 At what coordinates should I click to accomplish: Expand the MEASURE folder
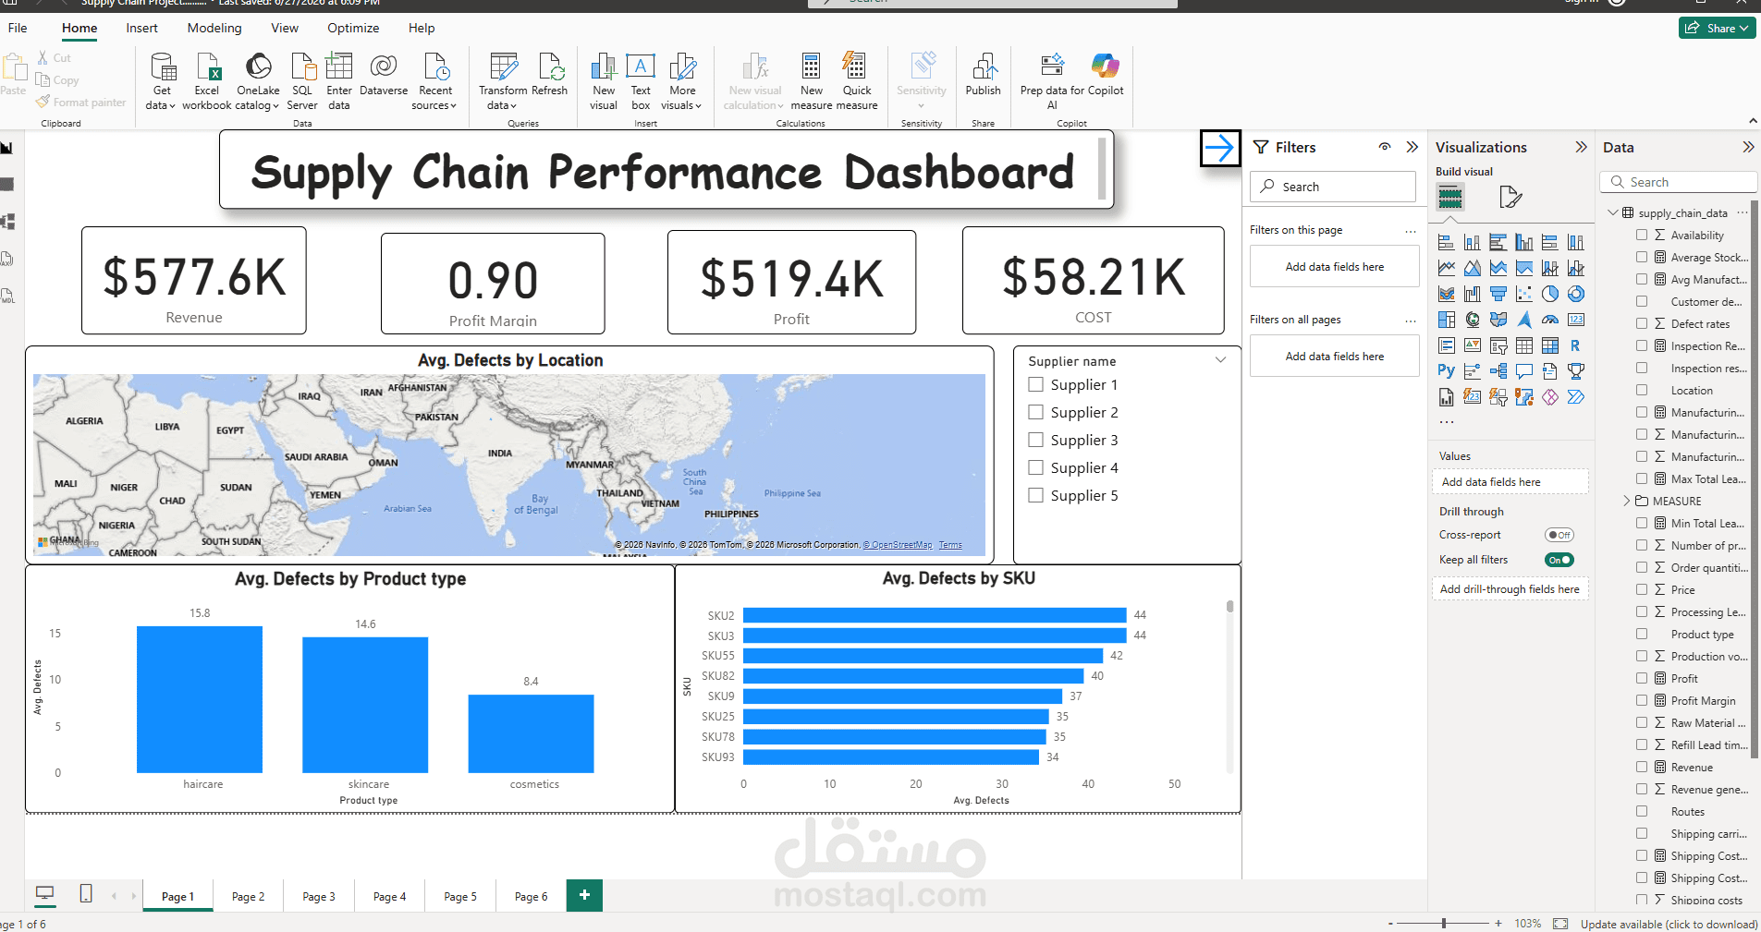pyautogui.click(x=1627, y=501)
